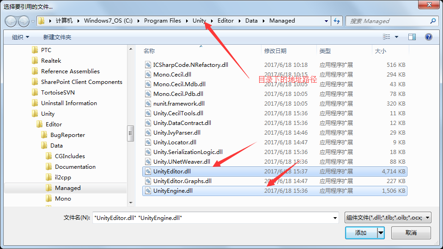Sort by 大小 column header
This screenshot has width=443, height=249.
pos(380,51)
